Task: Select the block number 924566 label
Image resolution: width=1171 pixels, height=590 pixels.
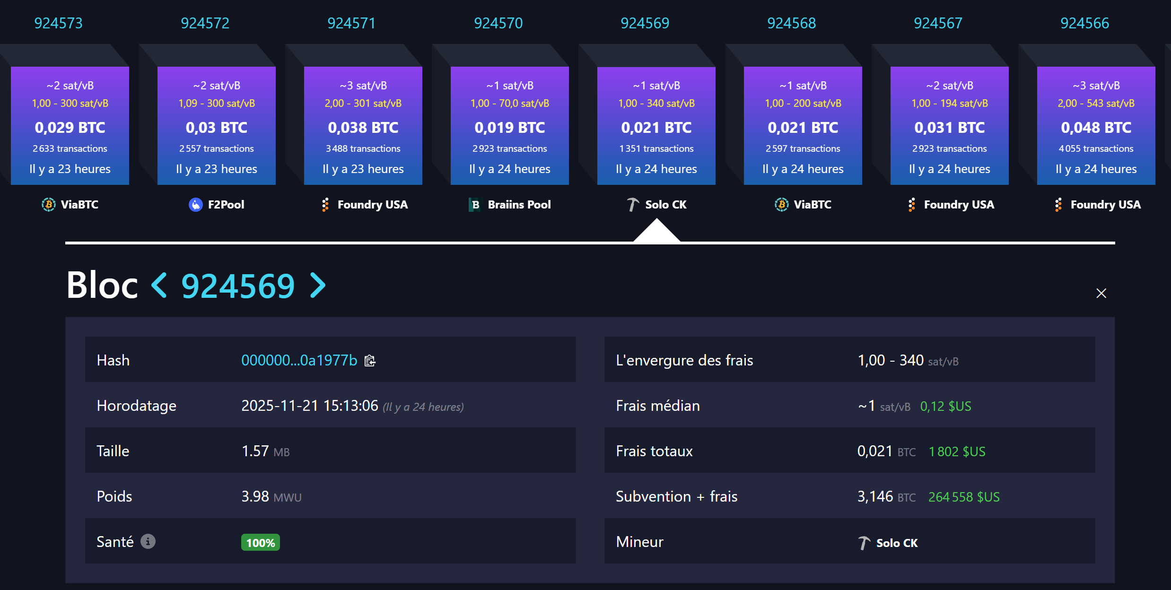Action: (x=1084, y=22)
